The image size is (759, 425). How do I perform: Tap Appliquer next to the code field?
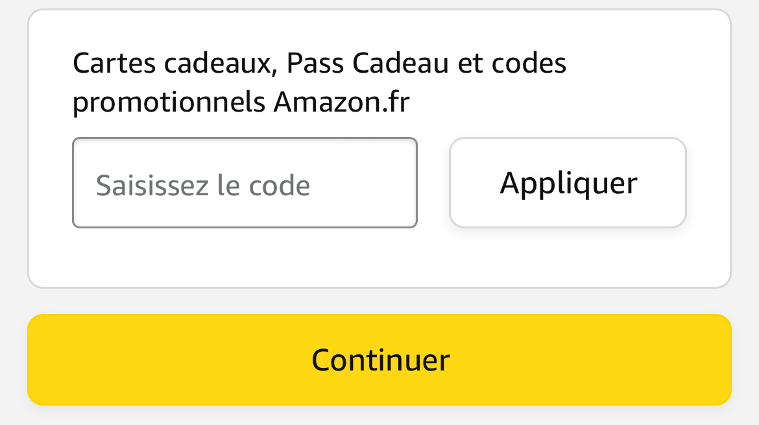point(568,183)
